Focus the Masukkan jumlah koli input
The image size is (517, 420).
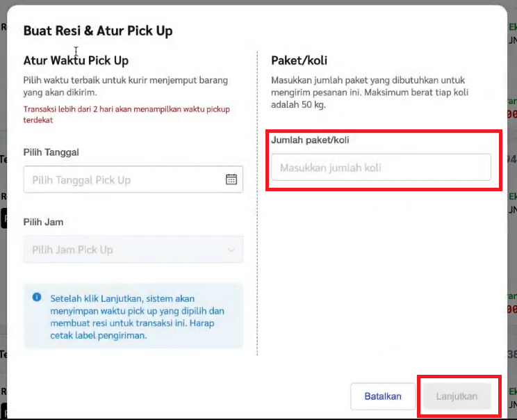[x=381, y=168]
